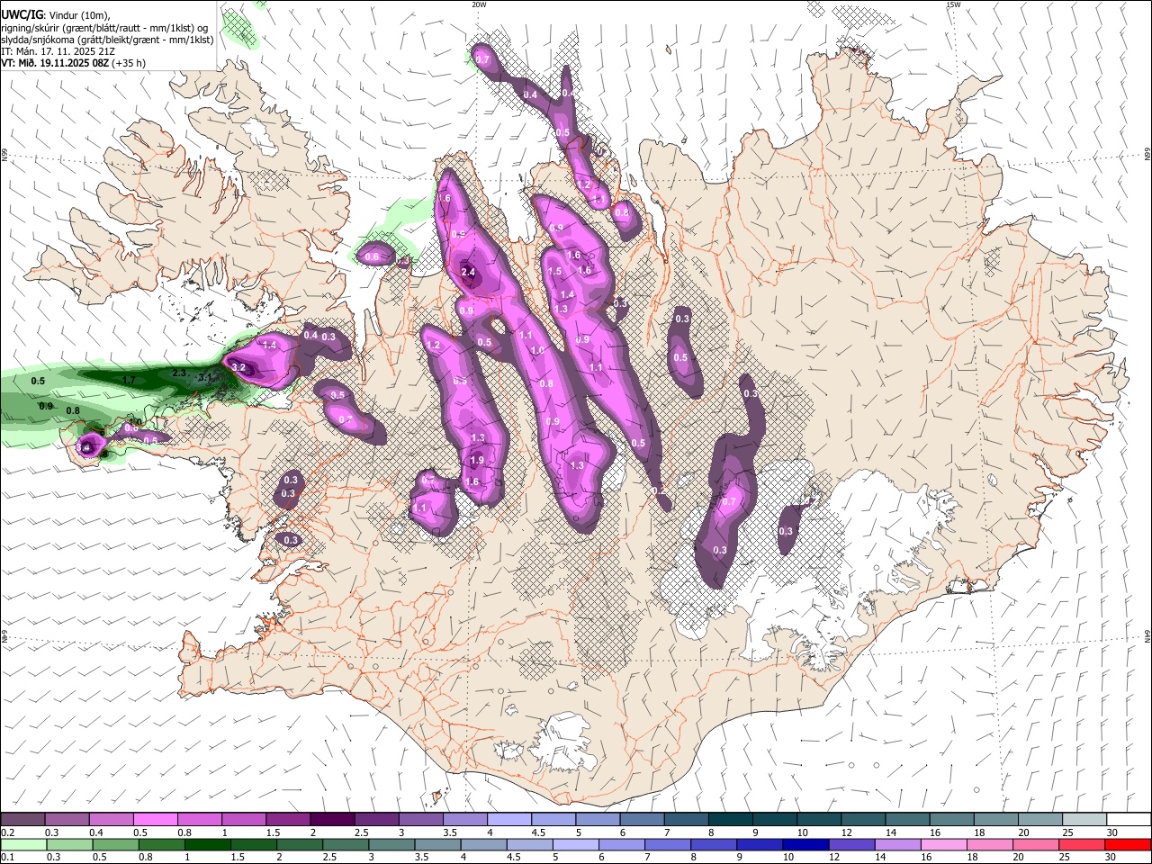Select the darkest green 1–1.5 swatch, lower scale
This screenshot has width=1152, height=864.
coord(207,844)
